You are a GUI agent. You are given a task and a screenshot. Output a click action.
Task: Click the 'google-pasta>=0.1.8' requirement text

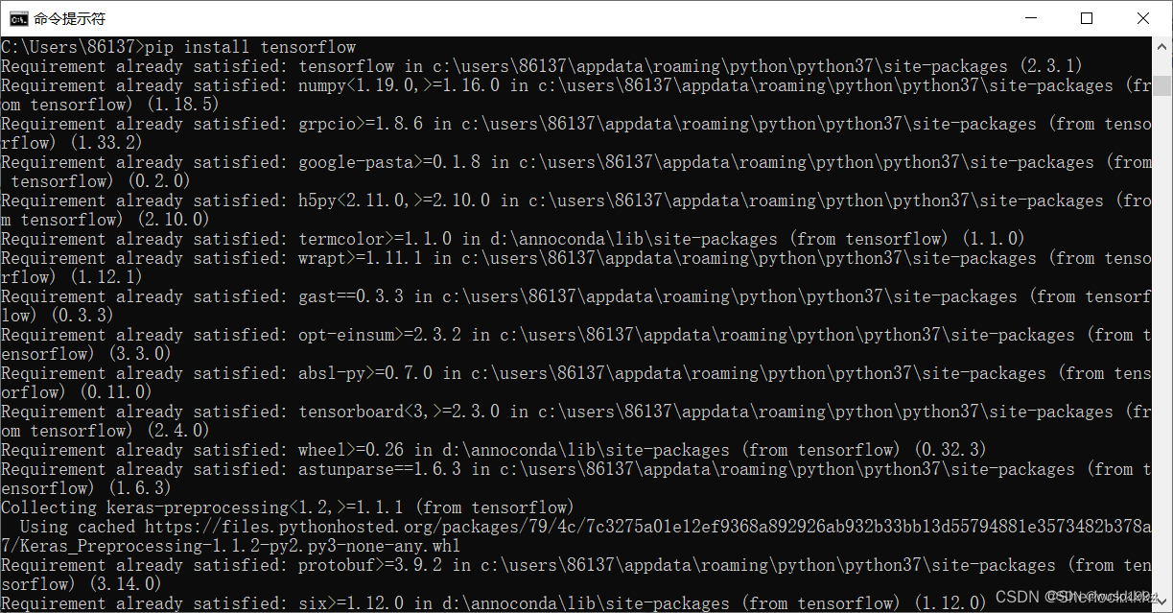(x=389, y=162)
